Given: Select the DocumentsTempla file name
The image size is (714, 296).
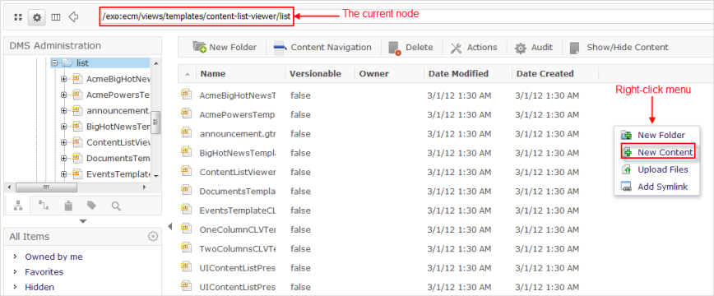Looking at the screenshot, I should 237,192.
